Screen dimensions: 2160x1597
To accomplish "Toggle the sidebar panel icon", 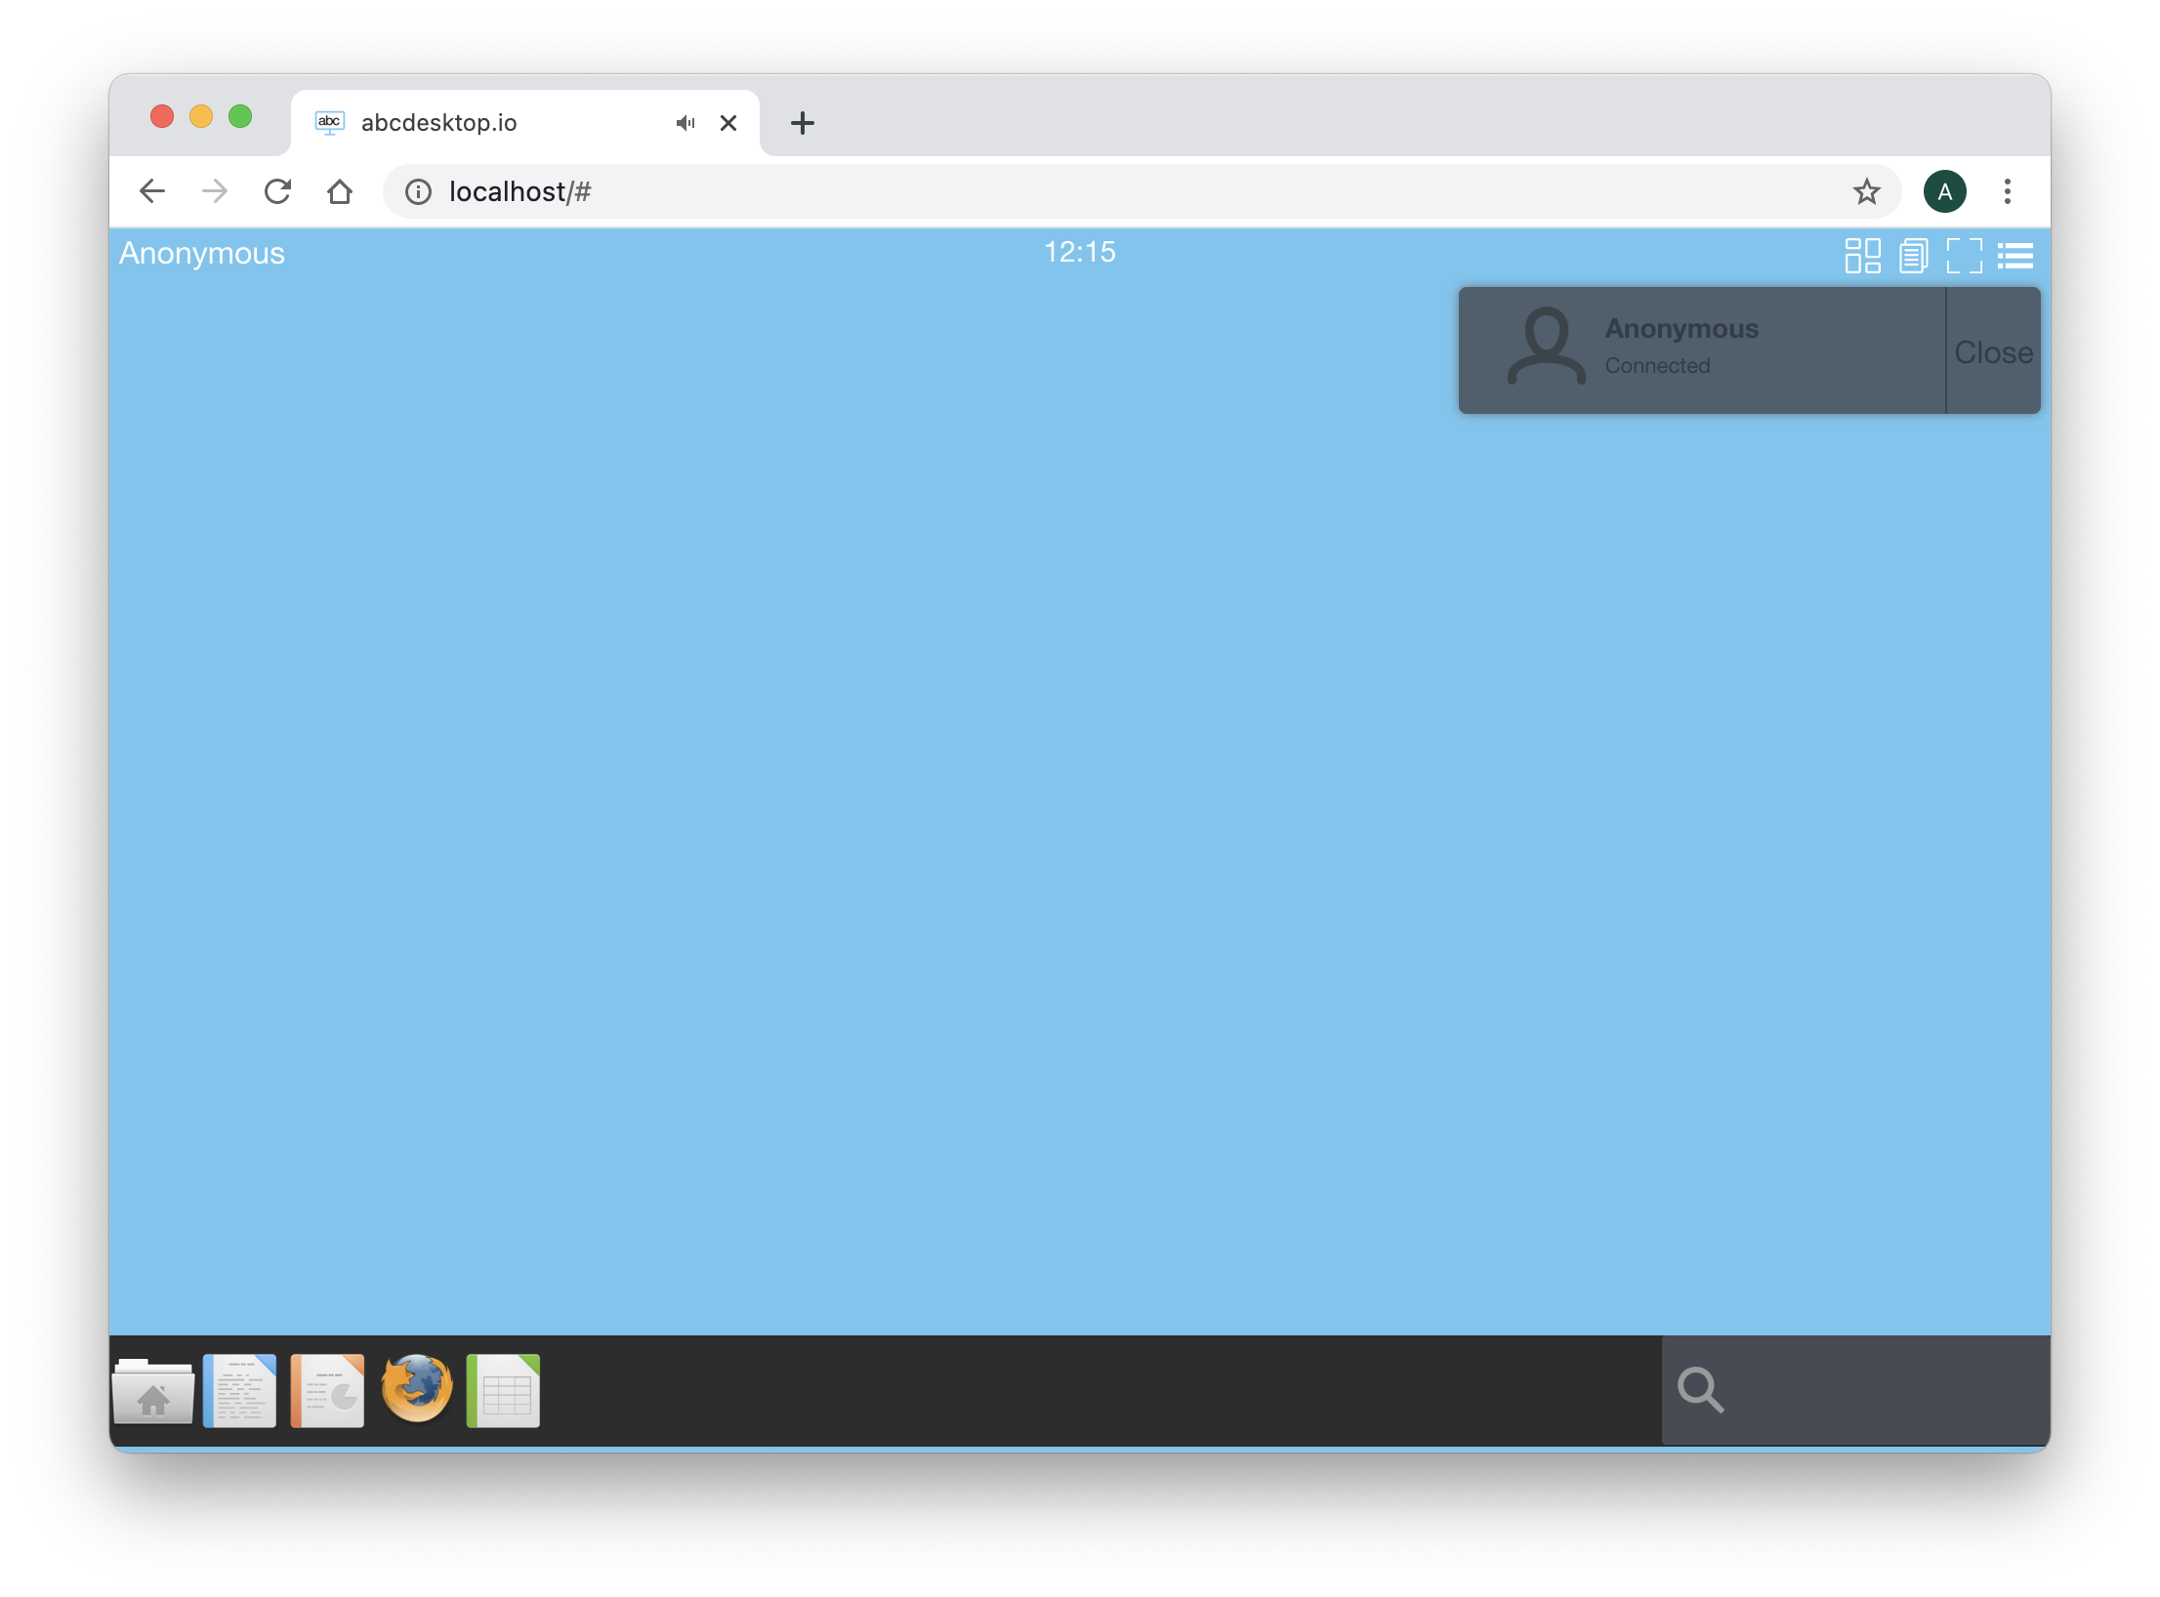I will 2015,253.
